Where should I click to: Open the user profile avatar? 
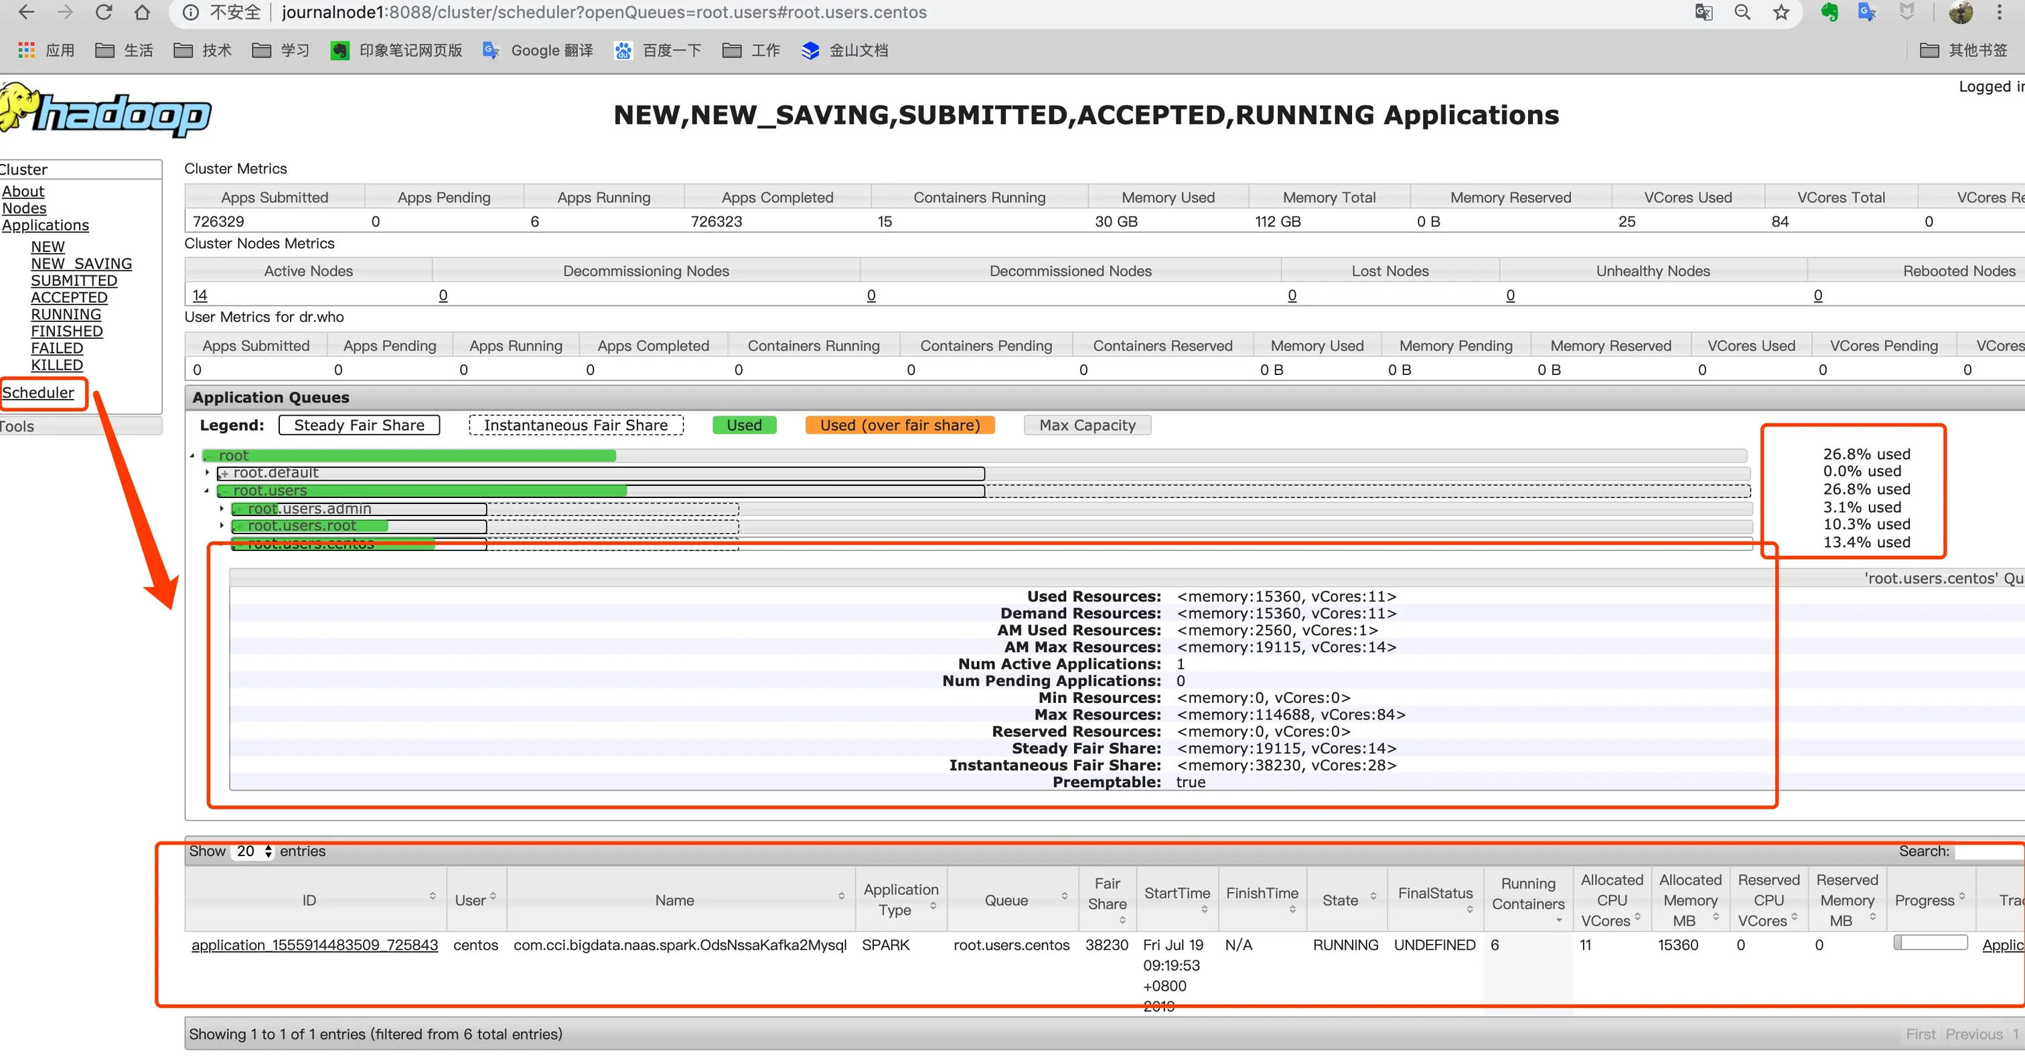tap(1961, 12)
